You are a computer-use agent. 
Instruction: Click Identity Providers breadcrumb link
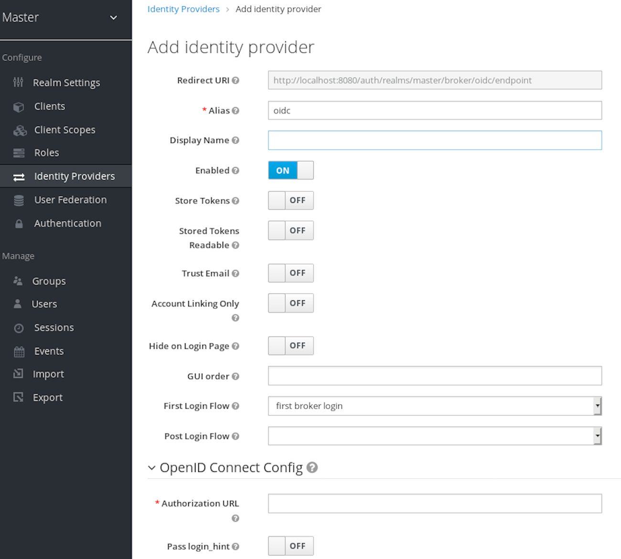(x=183, y=9)
